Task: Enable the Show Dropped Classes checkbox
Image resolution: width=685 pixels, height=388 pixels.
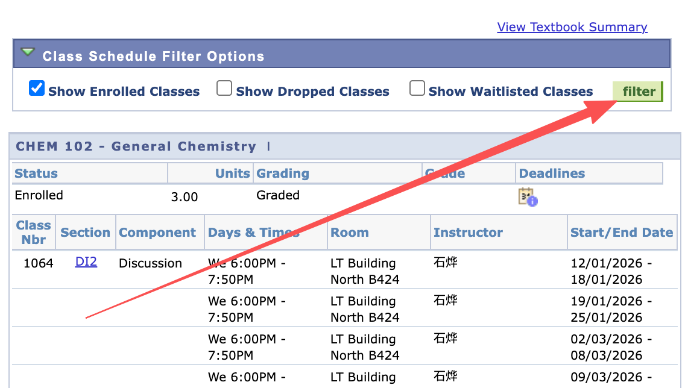Action: point(224,89)
